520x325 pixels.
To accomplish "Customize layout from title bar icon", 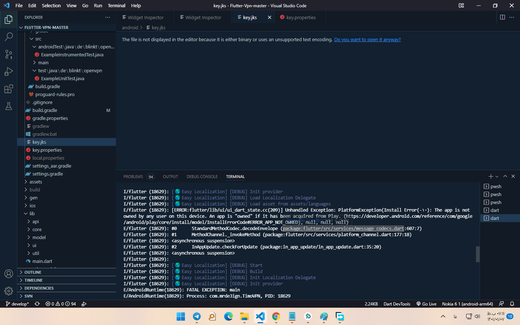I will click(x=461, y=5).
